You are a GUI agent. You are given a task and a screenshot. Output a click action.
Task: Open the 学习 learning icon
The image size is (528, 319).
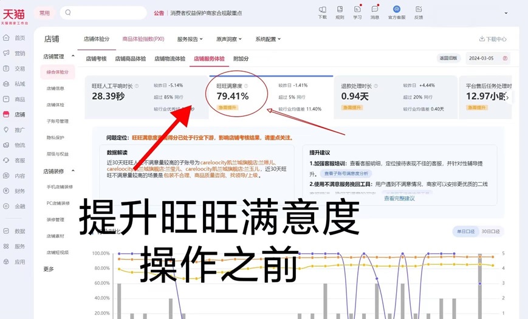357,10
